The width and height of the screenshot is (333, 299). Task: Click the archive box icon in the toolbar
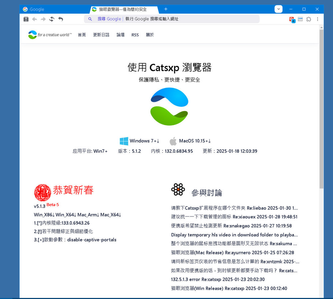[26, 19]
